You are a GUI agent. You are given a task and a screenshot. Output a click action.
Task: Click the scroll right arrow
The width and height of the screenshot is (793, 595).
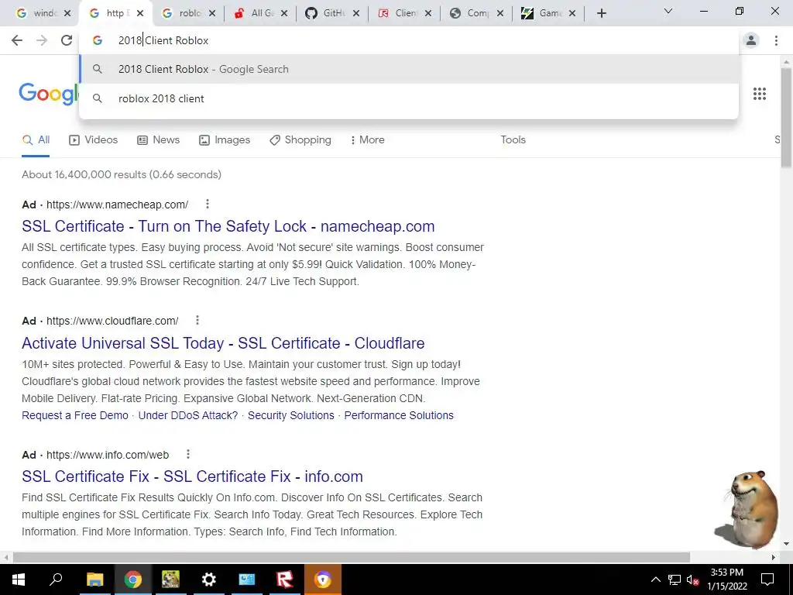[774, 557]
